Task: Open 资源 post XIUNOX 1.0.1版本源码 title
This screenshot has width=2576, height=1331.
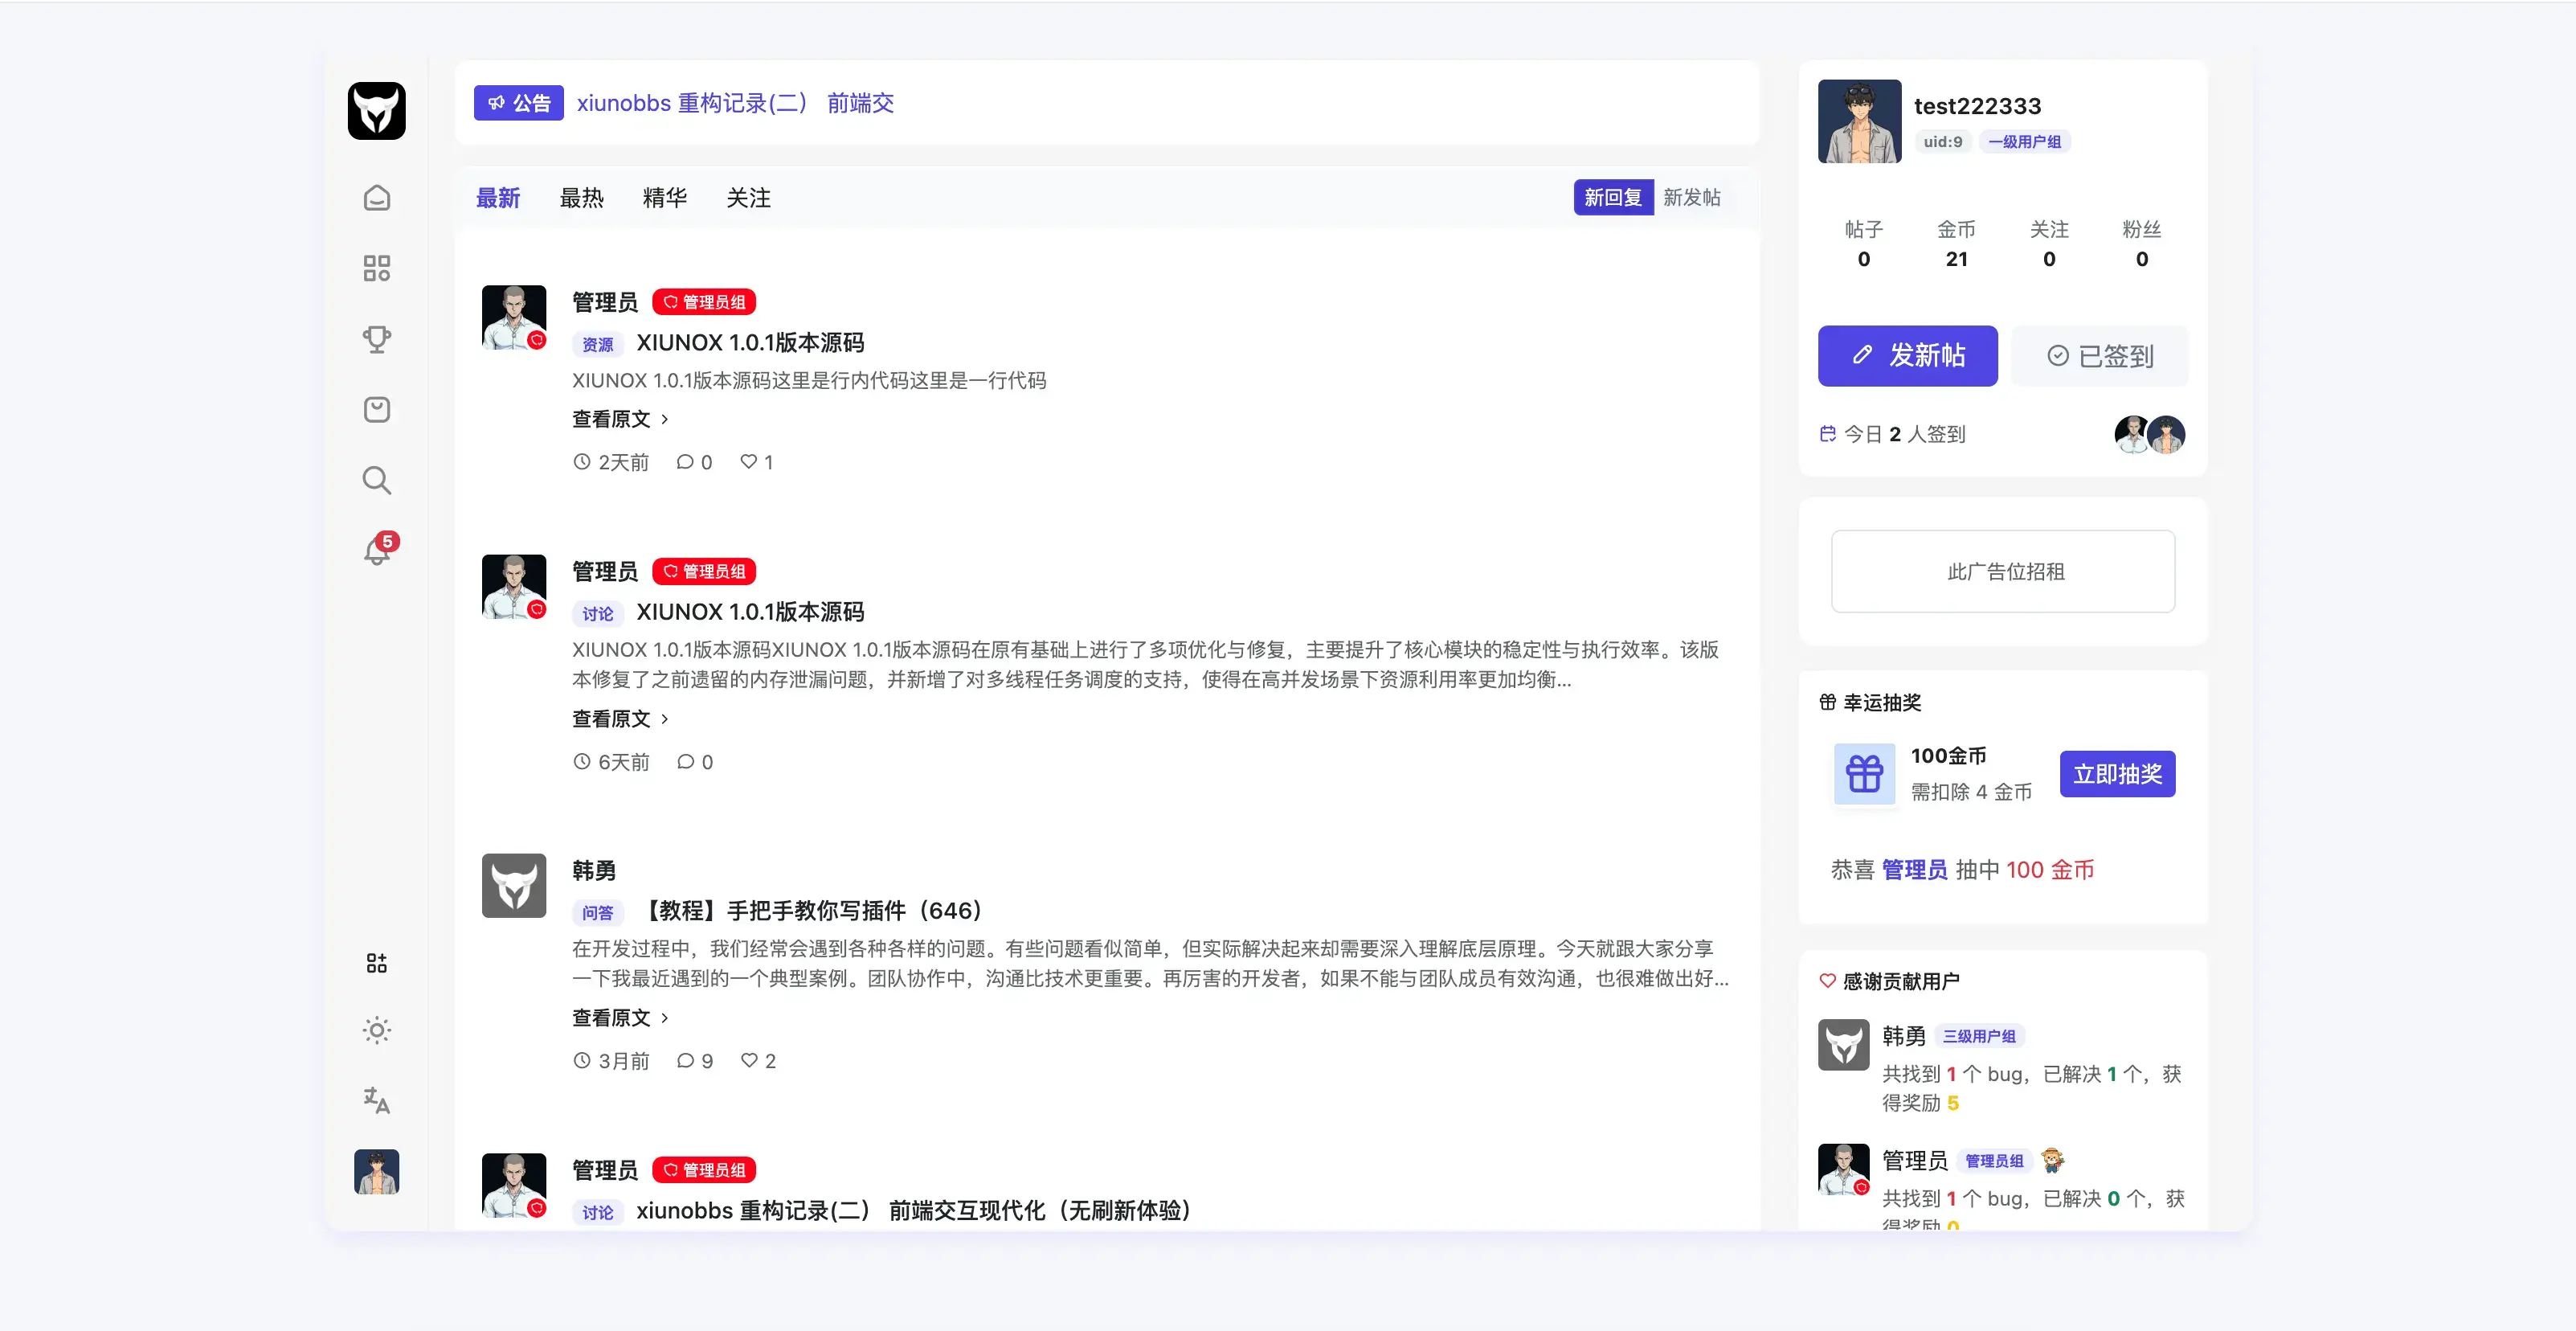Action: coord(750,343)
